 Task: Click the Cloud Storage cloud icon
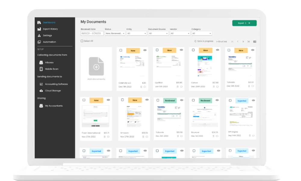[41, 91]
